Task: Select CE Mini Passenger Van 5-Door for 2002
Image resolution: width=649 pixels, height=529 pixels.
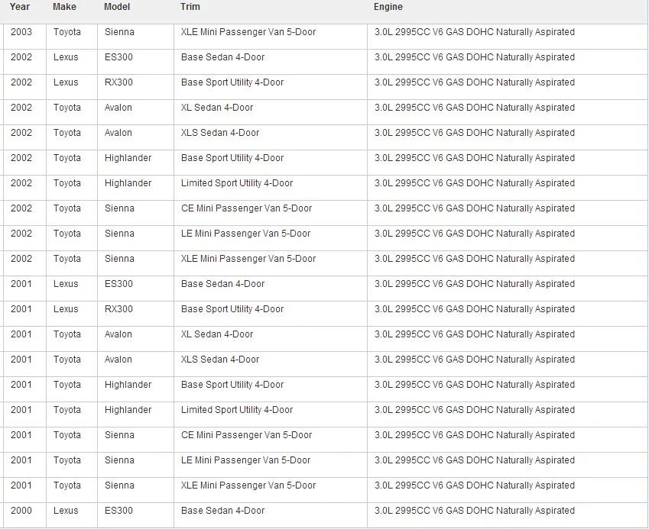Action: coord(246,208)
